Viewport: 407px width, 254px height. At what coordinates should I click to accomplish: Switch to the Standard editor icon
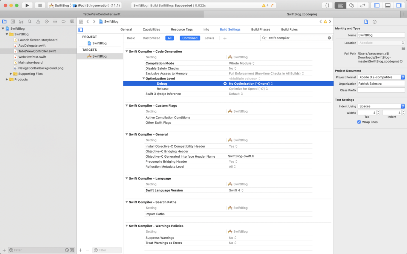point(340,5)
